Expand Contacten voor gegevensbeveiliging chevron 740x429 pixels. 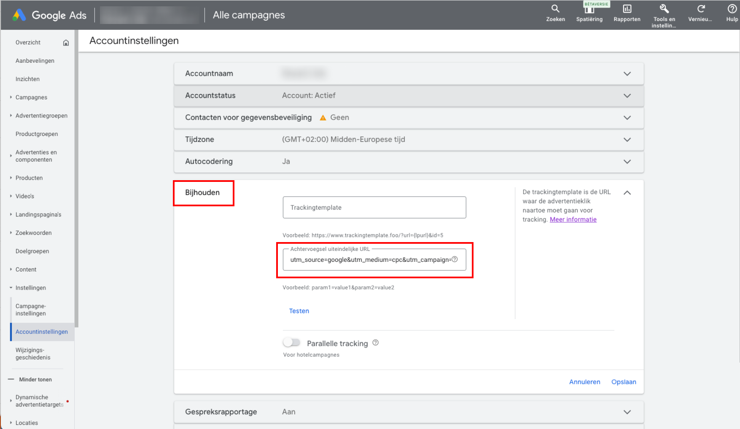click(x=627, y=117)
